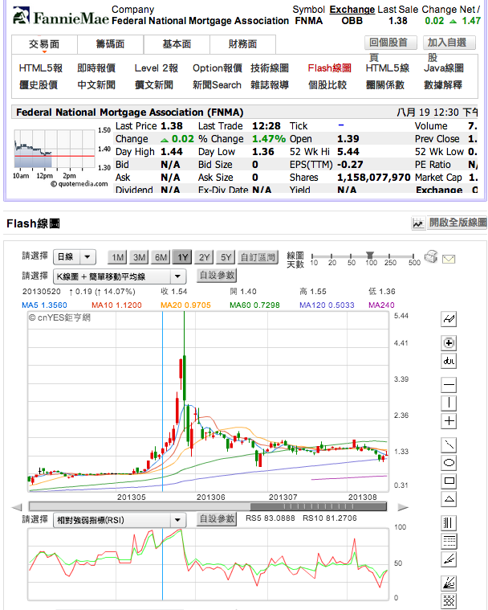Click the 開啟全版線圖 button

457,223
